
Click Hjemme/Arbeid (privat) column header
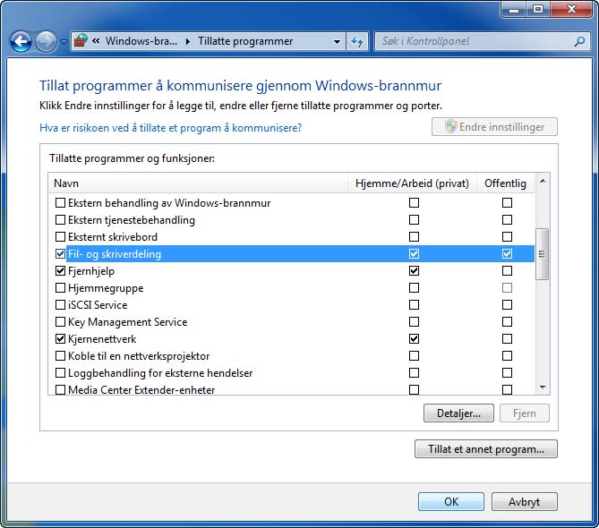412,183
